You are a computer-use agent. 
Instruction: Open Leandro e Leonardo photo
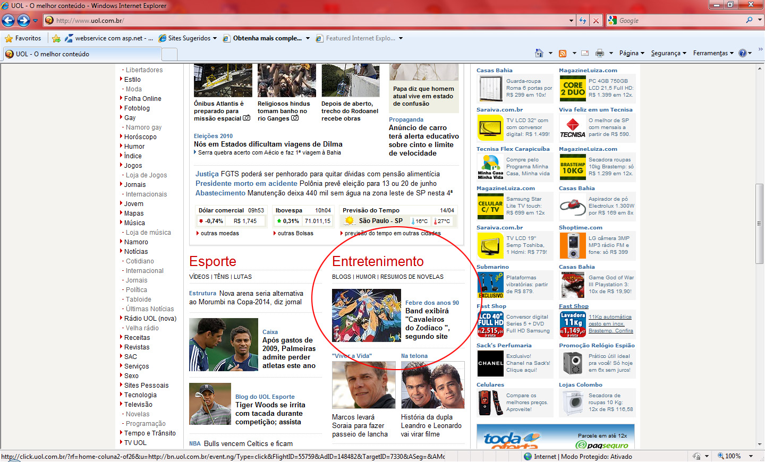(432, 385)
